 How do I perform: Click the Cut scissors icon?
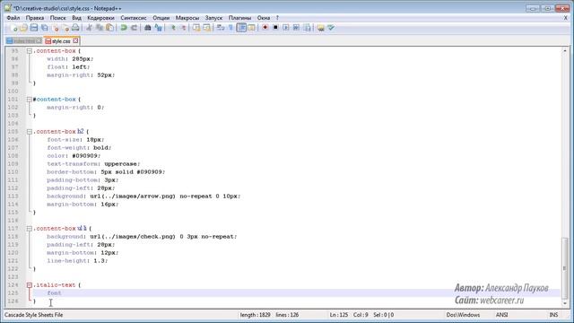[89, 28]
